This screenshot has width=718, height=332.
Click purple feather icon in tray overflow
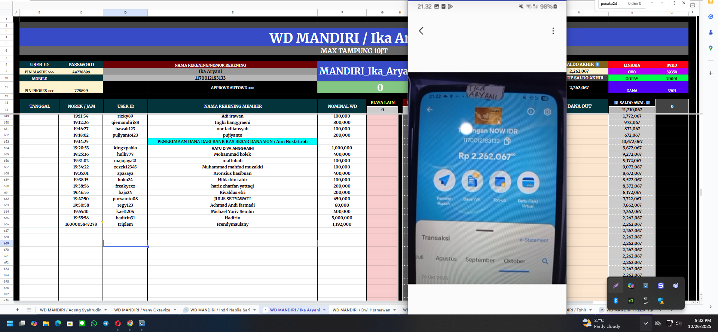pyautogui.click(x=616, y=286)
